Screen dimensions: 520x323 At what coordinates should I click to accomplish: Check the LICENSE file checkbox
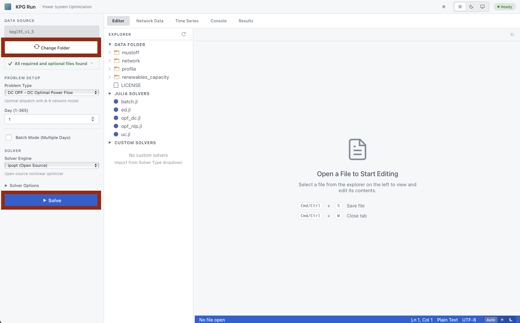(116, 85)
